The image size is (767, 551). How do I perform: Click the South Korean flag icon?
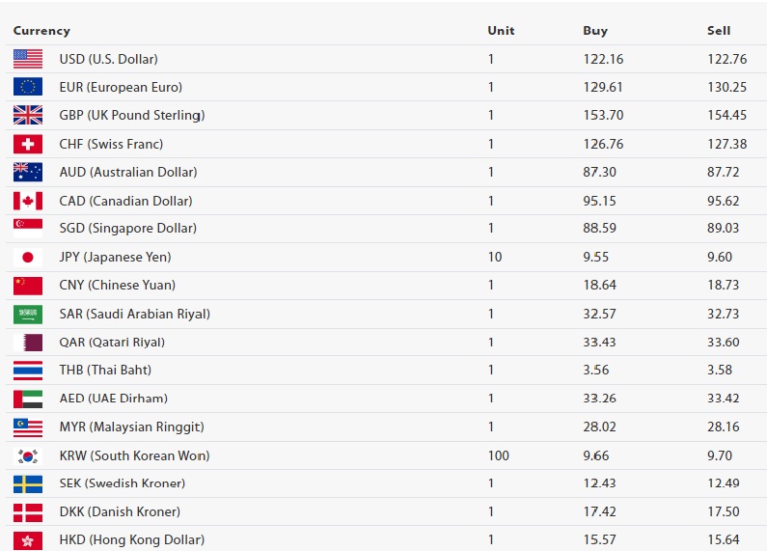(28, 456)
